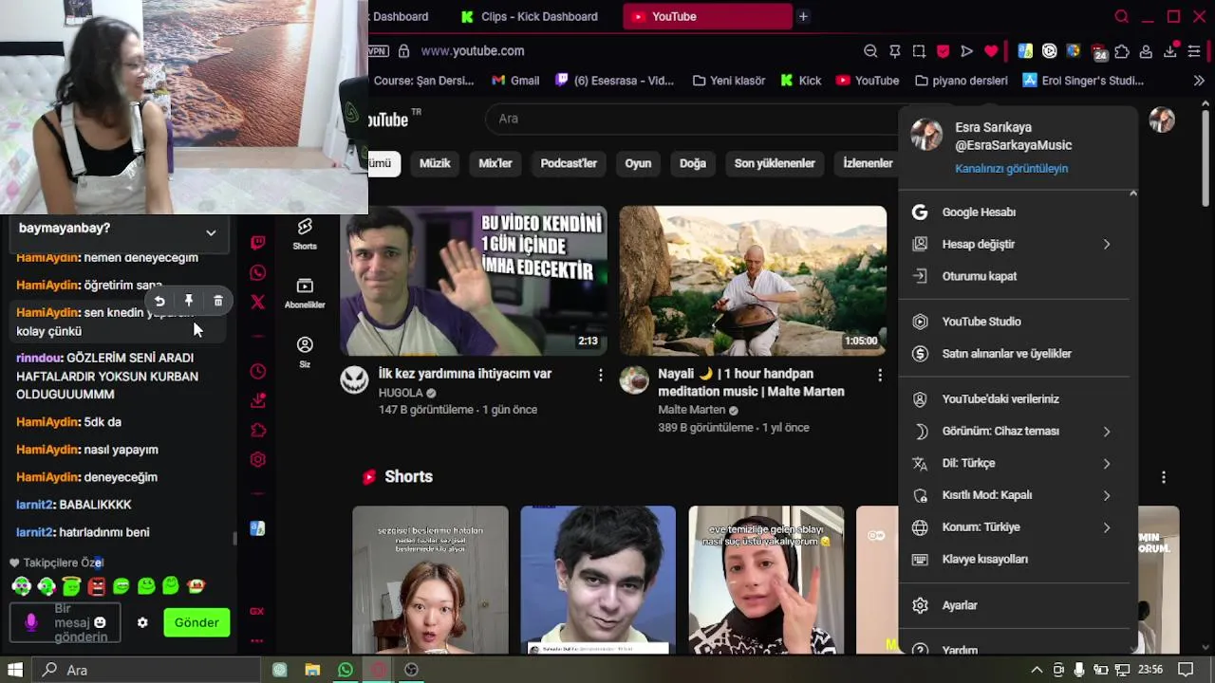Open ad blocker shield icon
1215x683 pixels.
[943, 51]
